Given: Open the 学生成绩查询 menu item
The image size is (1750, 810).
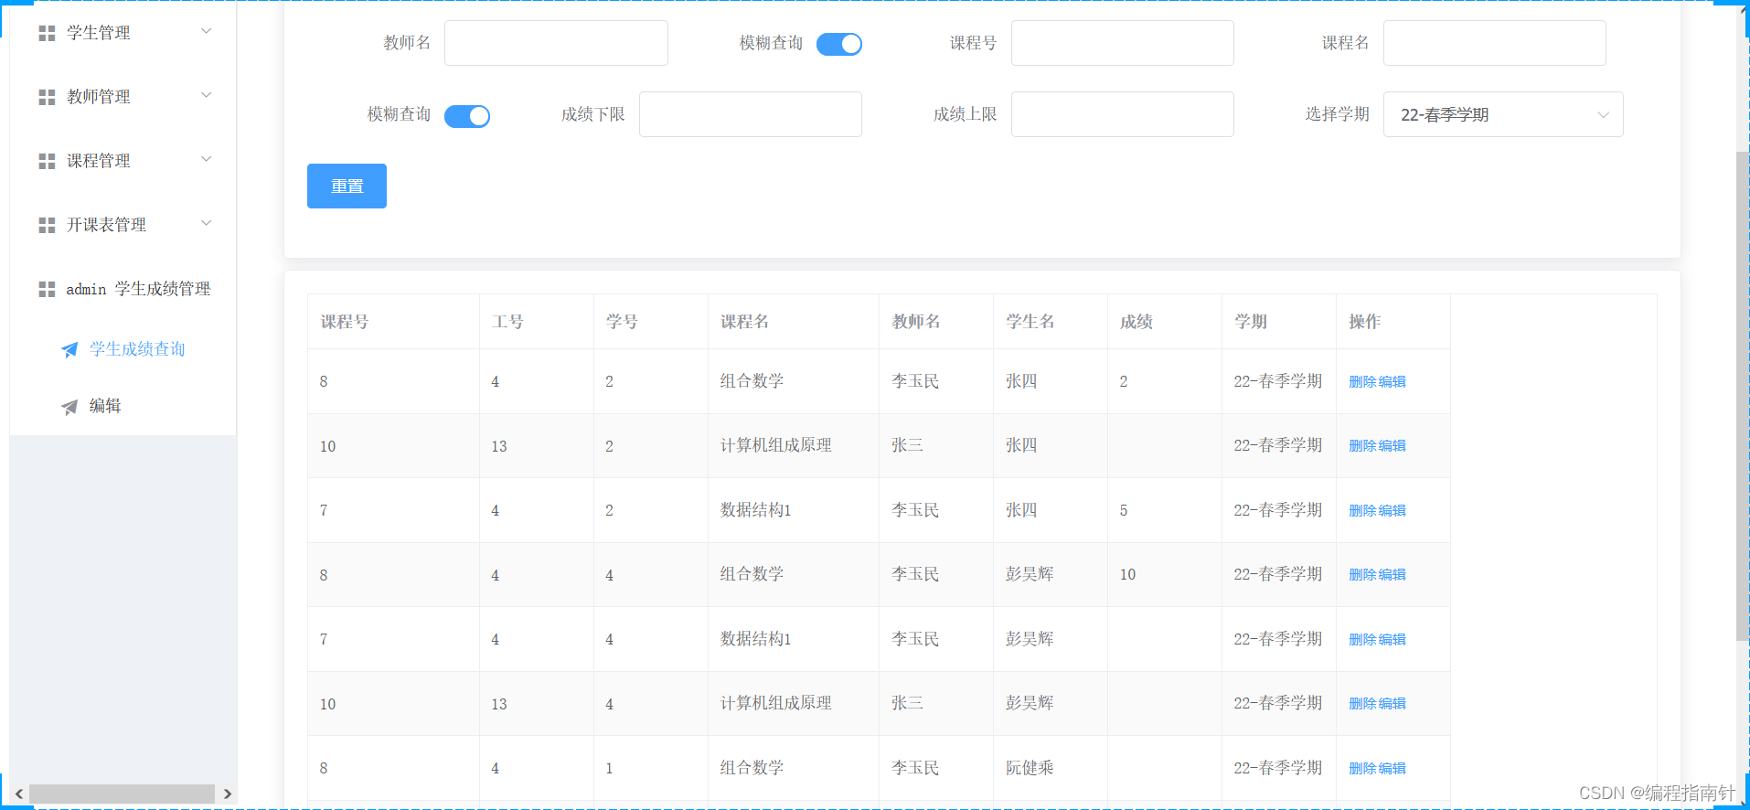Looking at the screenshot, I should pos(137,349).
